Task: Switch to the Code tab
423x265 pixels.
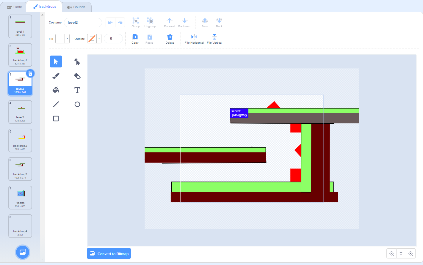Action: click(x=15, y=7)
